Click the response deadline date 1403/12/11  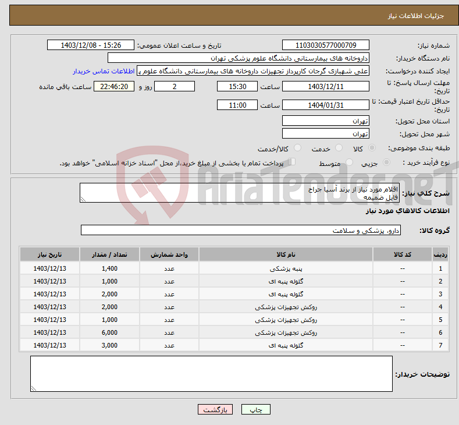326,86
